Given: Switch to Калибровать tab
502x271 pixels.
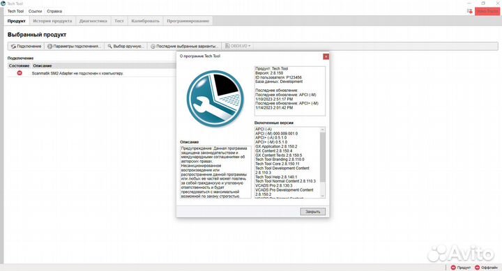Looking at the screenshot, I should (145, 21).
